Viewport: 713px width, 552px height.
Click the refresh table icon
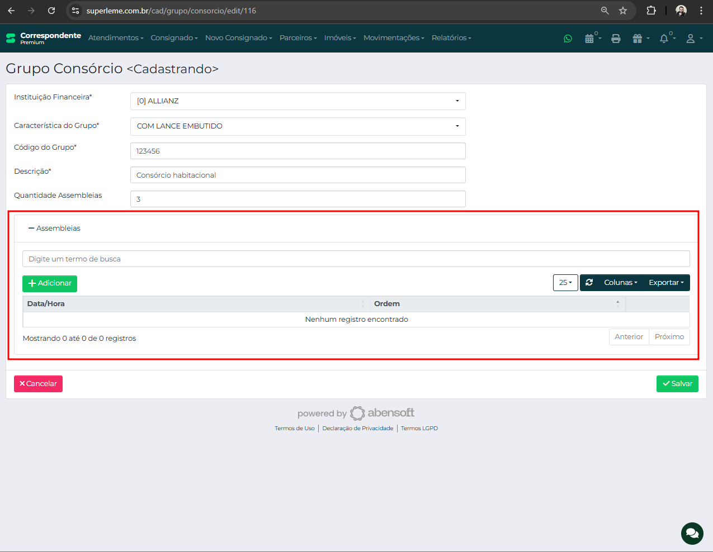coord(589,283)
